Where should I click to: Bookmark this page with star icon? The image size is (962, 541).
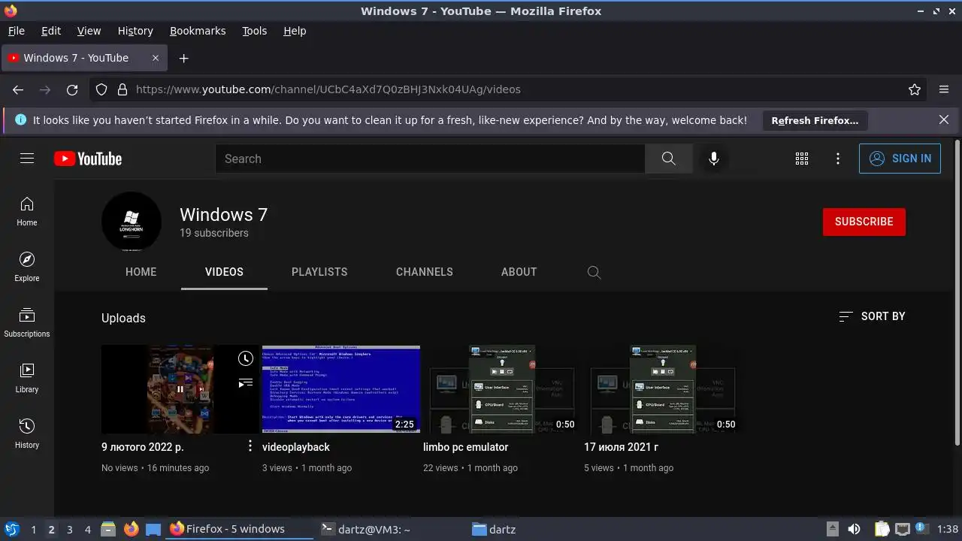(x=915, y=89)
